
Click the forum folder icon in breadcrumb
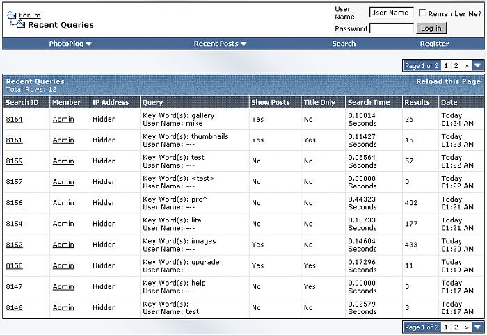[12, 15]
